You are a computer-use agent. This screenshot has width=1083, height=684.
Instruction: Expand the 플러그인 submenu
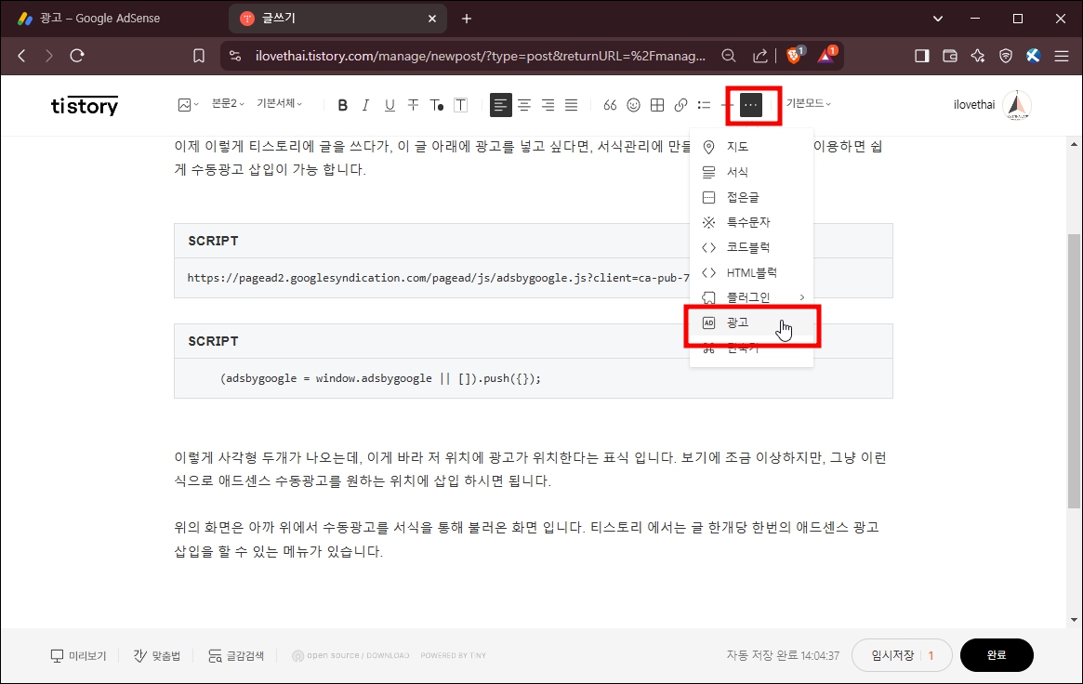(744, 297)
